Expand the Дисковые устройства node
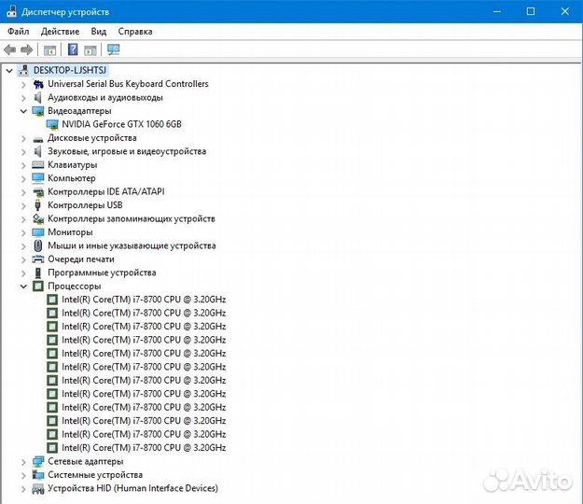Screen dimensions: 583x504 (x=24, y=138)
